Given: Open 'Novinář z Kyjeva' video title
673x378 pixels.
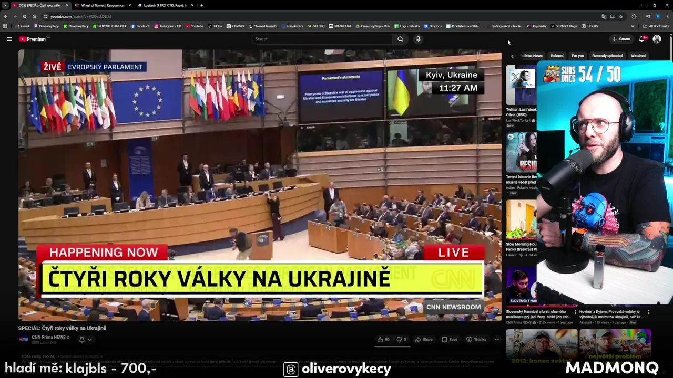Looking at the screenshot, I should tap(611, 314).
